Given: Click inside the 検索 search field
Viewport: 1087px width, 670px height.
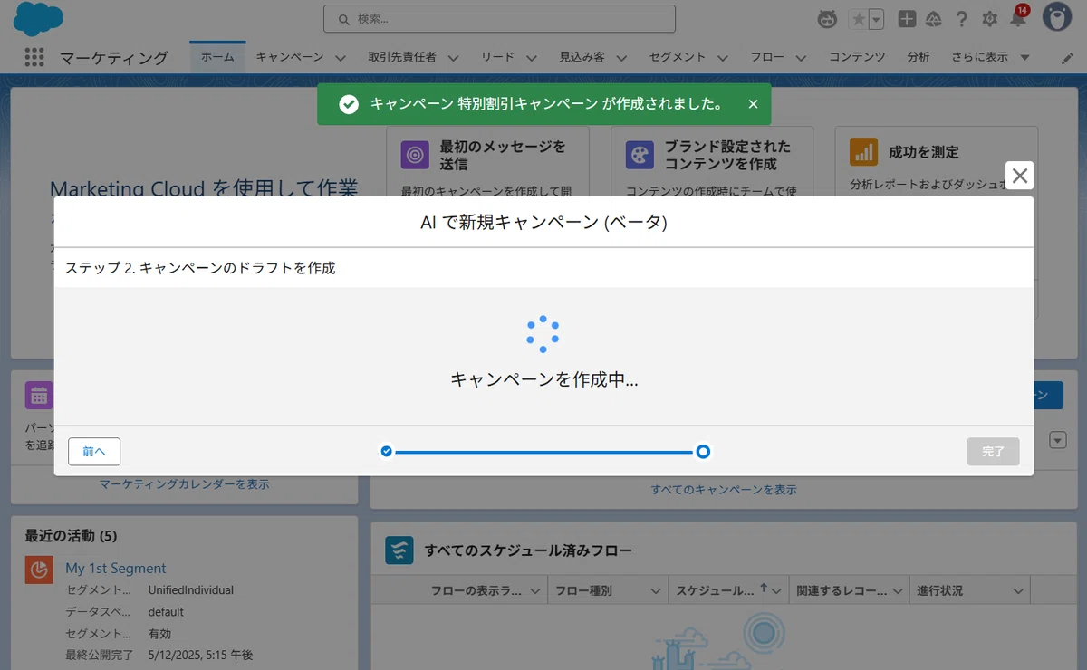Looking at the screenshot, I should (499, 18).
